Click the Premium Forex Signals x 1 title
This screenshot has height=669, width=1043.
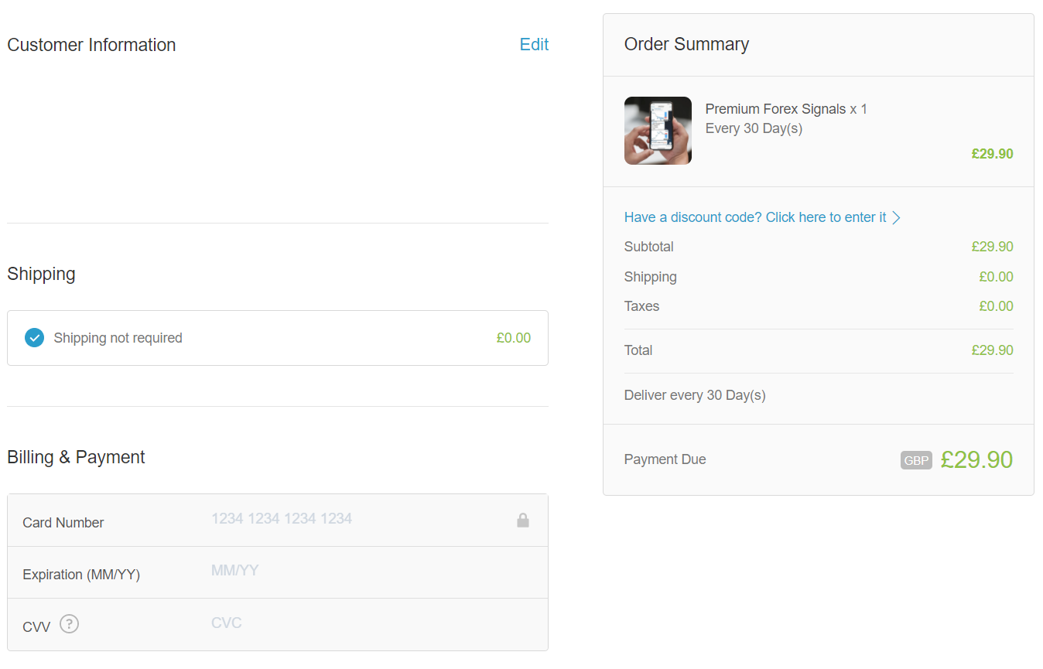(x=786, y=109)
